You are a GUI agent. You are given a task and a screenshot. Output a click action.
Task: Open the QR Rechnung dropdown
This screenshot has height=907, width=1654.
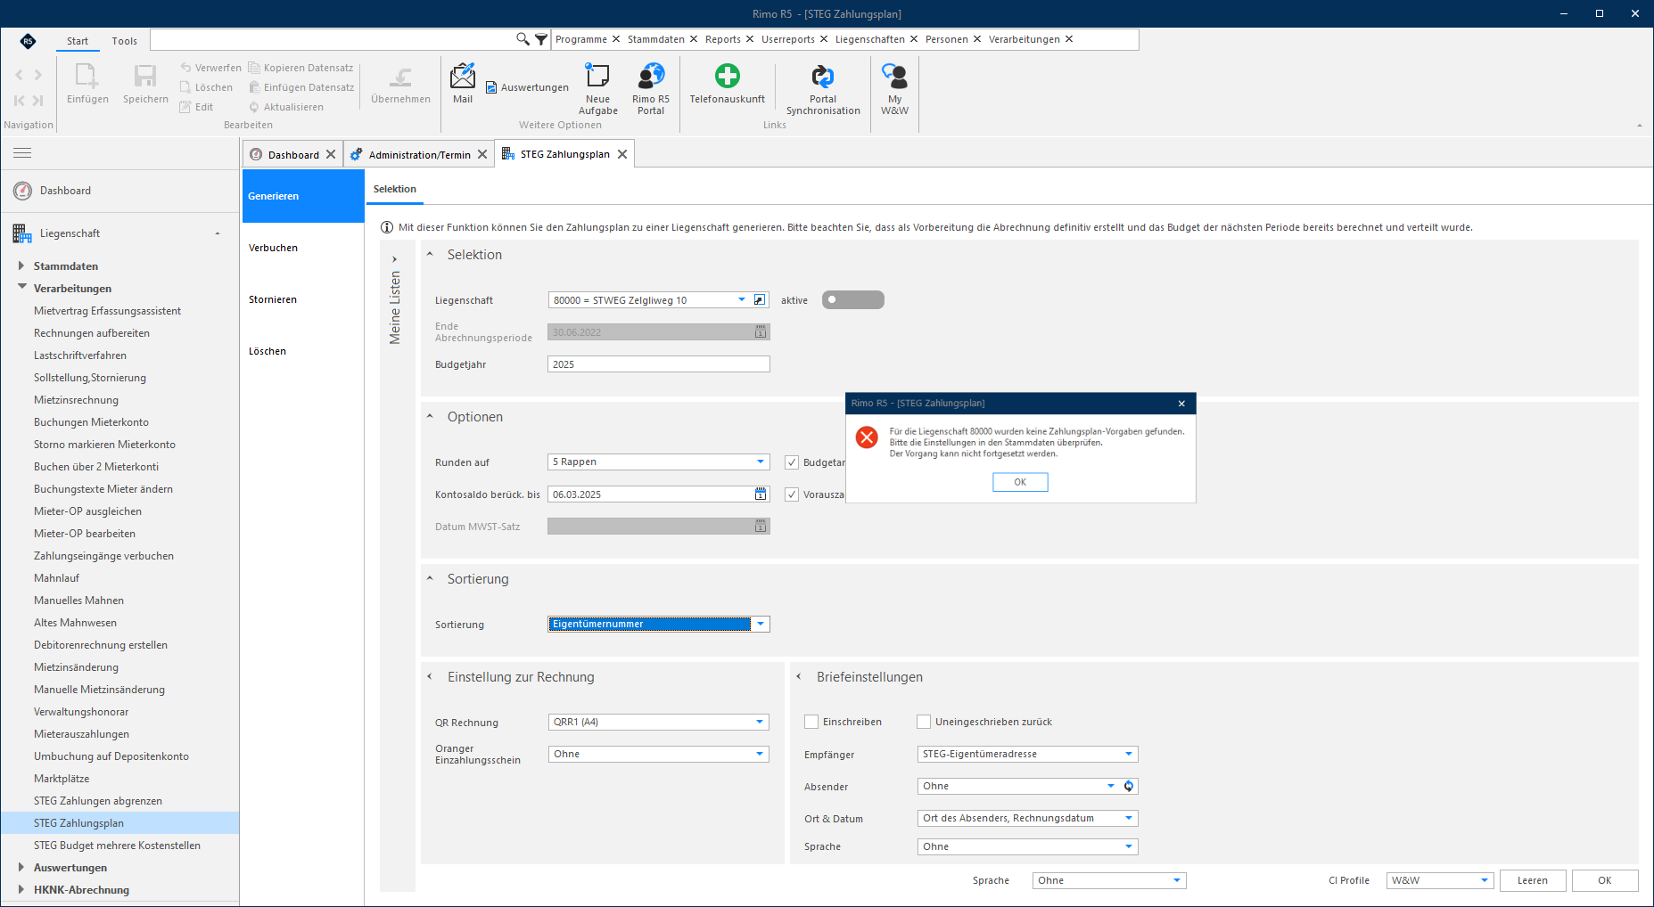click(760, 722)
